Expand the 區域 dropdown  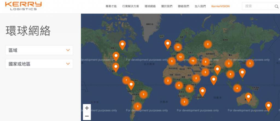[39, 50]
